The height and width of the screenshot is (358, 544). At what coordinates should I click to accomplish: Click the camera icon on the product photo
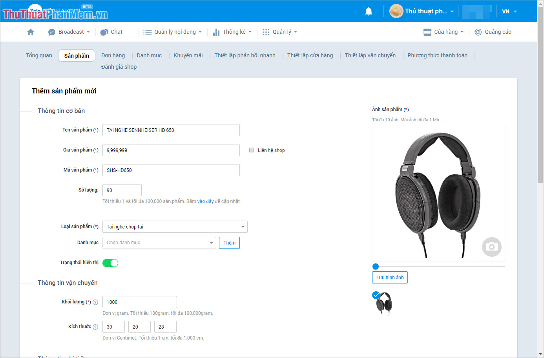[x=491, y=247]
